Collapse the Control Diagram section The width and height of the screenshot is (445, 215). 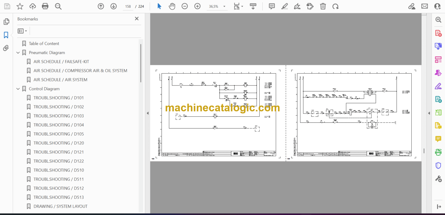(18, 89)
